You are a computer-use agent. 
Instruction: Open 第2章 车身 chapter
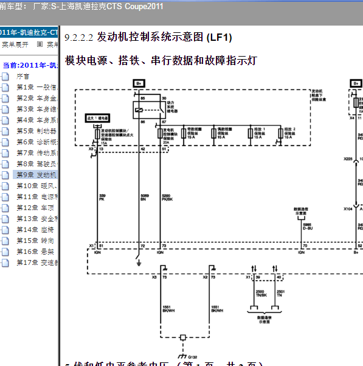click(37, 98)
